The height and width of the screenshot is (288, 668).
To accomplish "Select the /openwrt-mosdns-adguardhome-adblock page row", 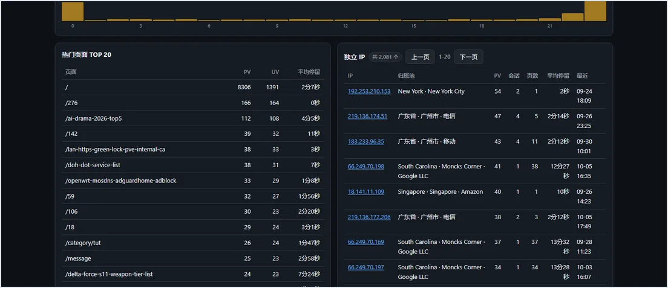I will pos(193,181).
